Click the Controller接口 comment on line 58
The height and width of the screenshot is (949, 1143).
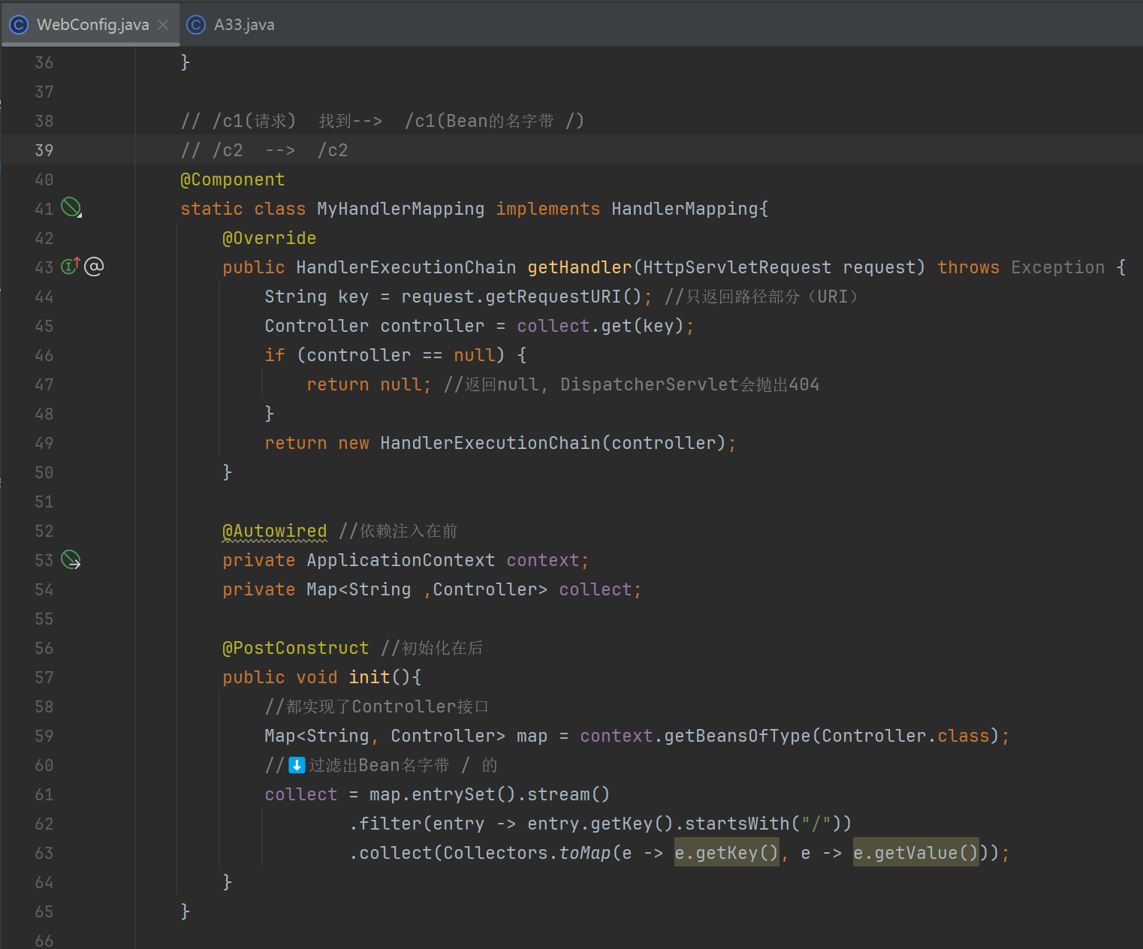(377, 706)
